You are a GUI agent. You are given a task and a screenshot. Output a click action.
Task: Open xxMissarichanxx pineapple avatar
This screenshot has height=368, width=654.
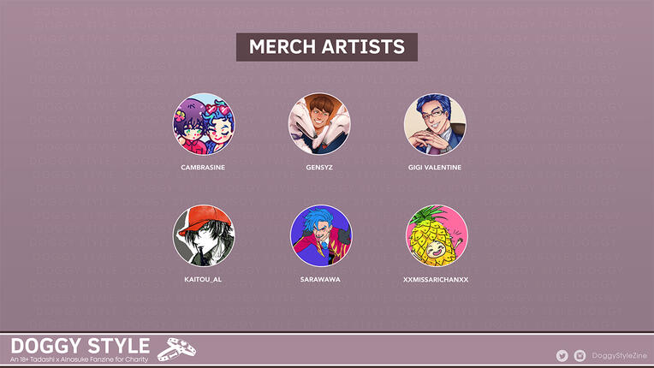(x=437, y=235)
